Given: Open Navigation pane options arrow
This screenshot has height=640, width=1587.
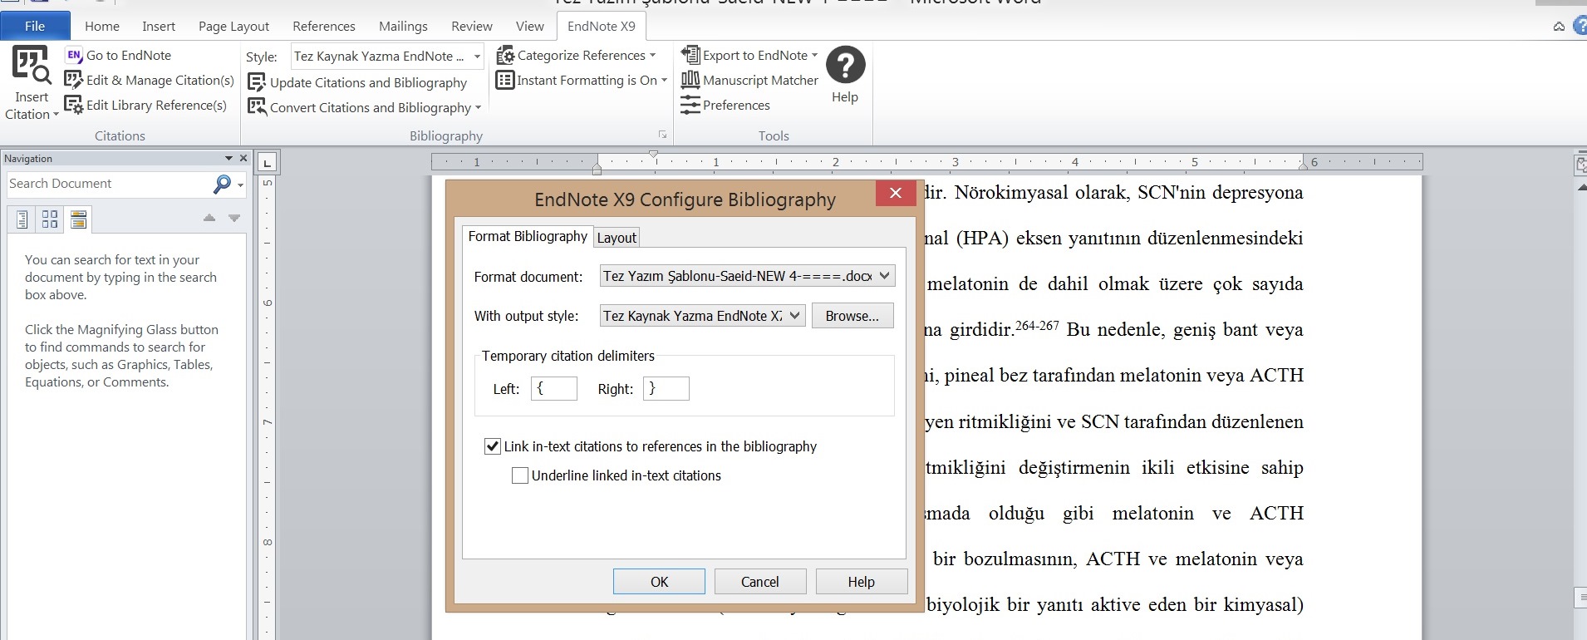Looking at the screenshot, I should 228,158.
